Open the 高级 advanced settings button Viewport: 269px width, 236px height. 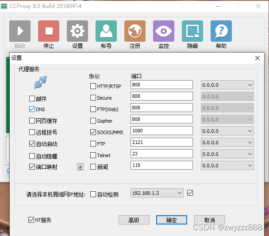pos(134,220)
